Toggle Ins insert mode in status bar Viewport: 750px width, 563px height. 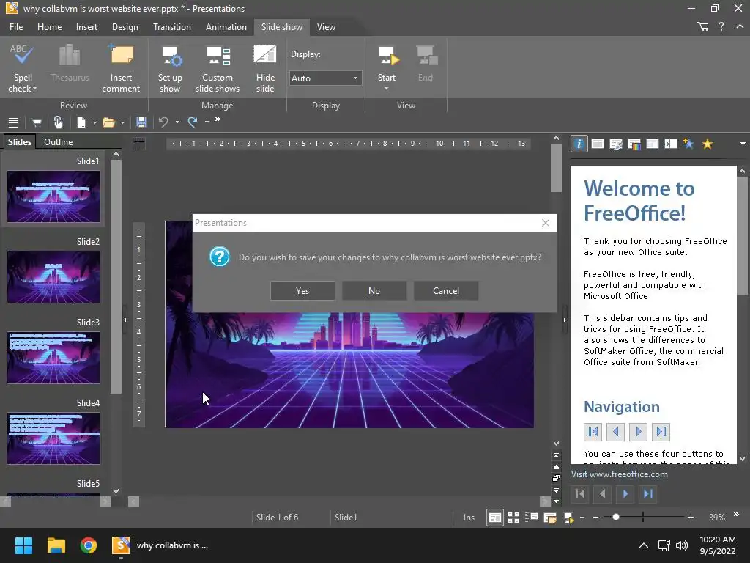469,518
